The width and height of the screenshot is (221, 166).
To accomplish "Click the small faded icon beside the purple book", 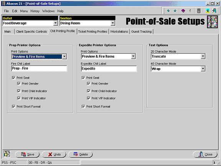I will [190, 11].
